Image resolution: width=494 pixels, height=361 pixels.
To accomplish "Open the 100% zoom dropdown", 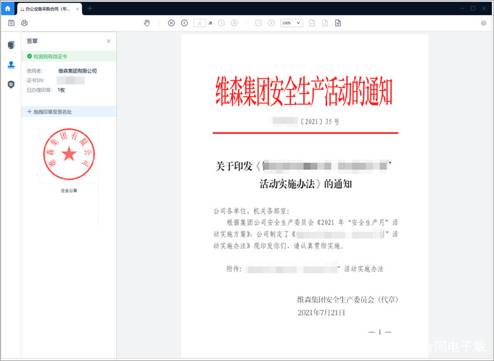I will 292,23.
